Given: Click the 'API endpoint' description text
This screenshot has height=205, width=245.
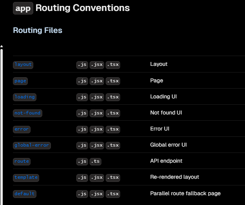Looking at the screenshot, I should pyautogui.click(x=166, y=161).
